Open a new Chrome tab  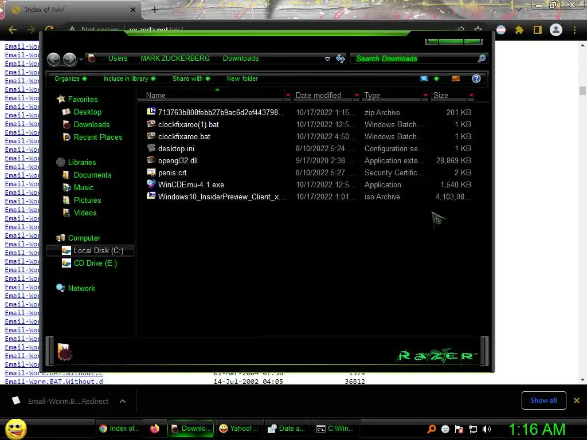click(x=155, y=10)
